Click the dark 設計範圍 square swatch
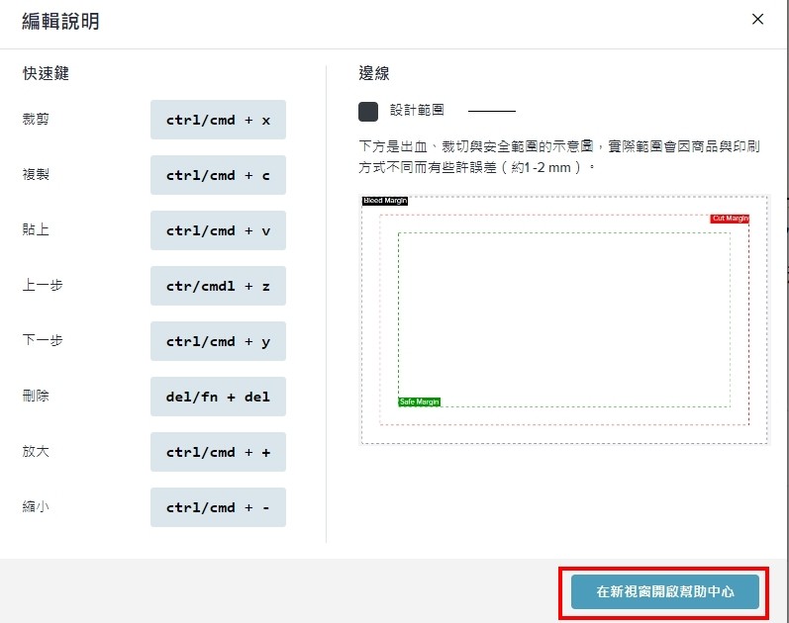The height and width of the screenshot is (623, 789). point(368,111)
